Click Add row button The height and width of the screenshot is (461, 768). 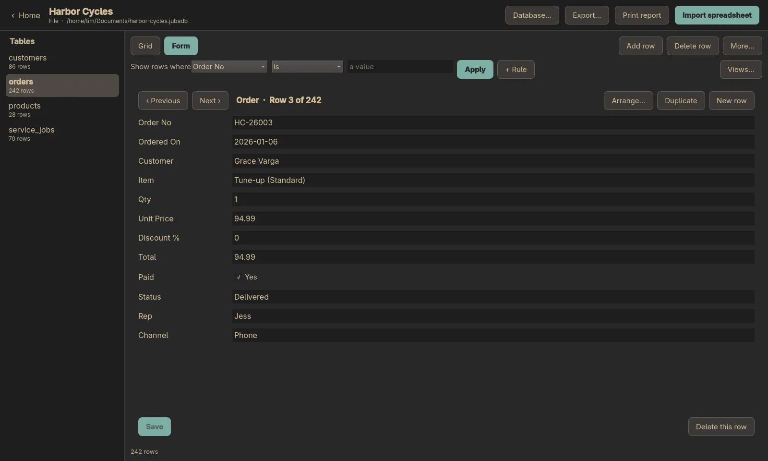640,46
